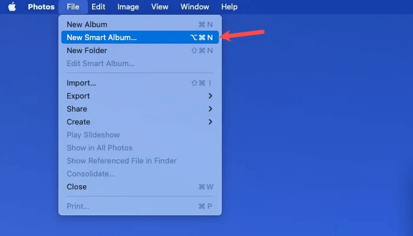This screenshot has height=236, width=413.
Task: Open the View menu
Action: 160,7
